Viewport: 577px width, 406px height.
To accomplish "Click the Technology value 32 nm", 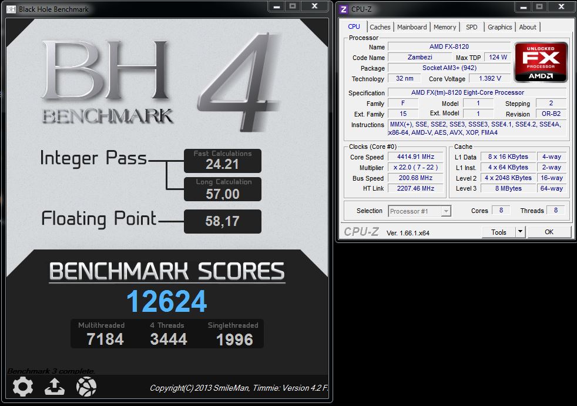I will point(404,78).
